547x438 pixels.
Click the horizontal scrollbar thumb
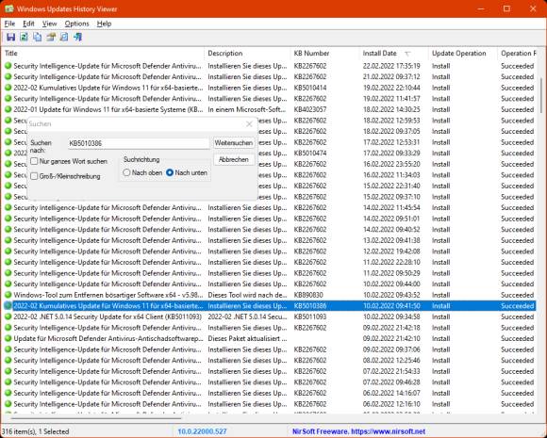pyautogui.click(x=96, y=418)
